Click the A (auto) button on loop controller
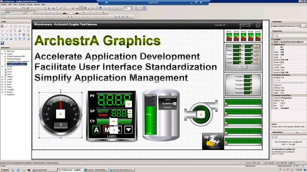This screenshot has height=172, width=307. coord(96,129)
